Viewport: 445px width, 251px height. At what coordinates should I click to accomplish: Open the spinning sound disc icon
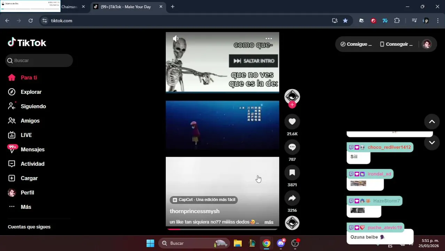click(x=292, y=223)
